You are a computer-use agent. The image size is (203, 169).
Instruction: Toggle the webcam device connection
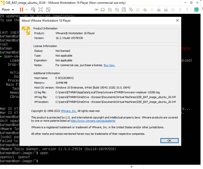click(x=152, y=9)
